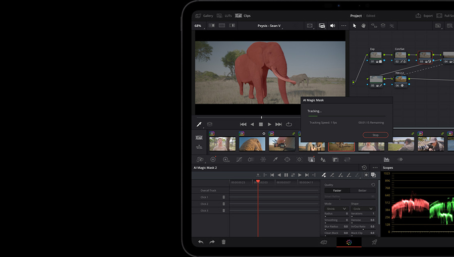Open the Gallery panel

204,16
